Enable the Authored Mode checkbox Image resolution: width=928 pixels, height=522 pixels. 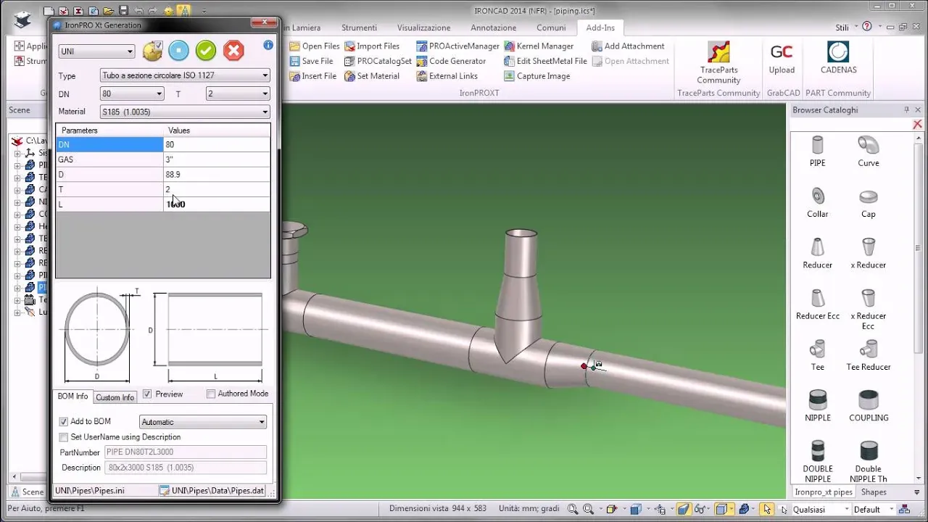pos(211,394)
